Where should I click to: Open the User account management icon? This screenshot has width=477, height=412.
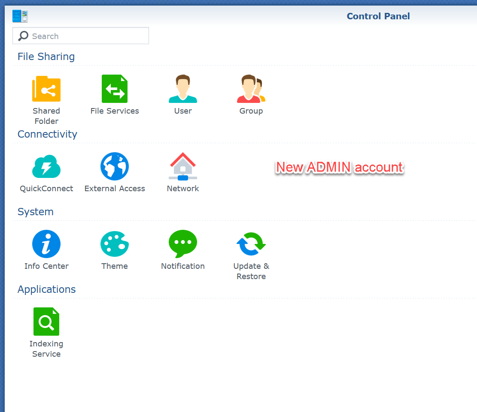pos(183,89)
